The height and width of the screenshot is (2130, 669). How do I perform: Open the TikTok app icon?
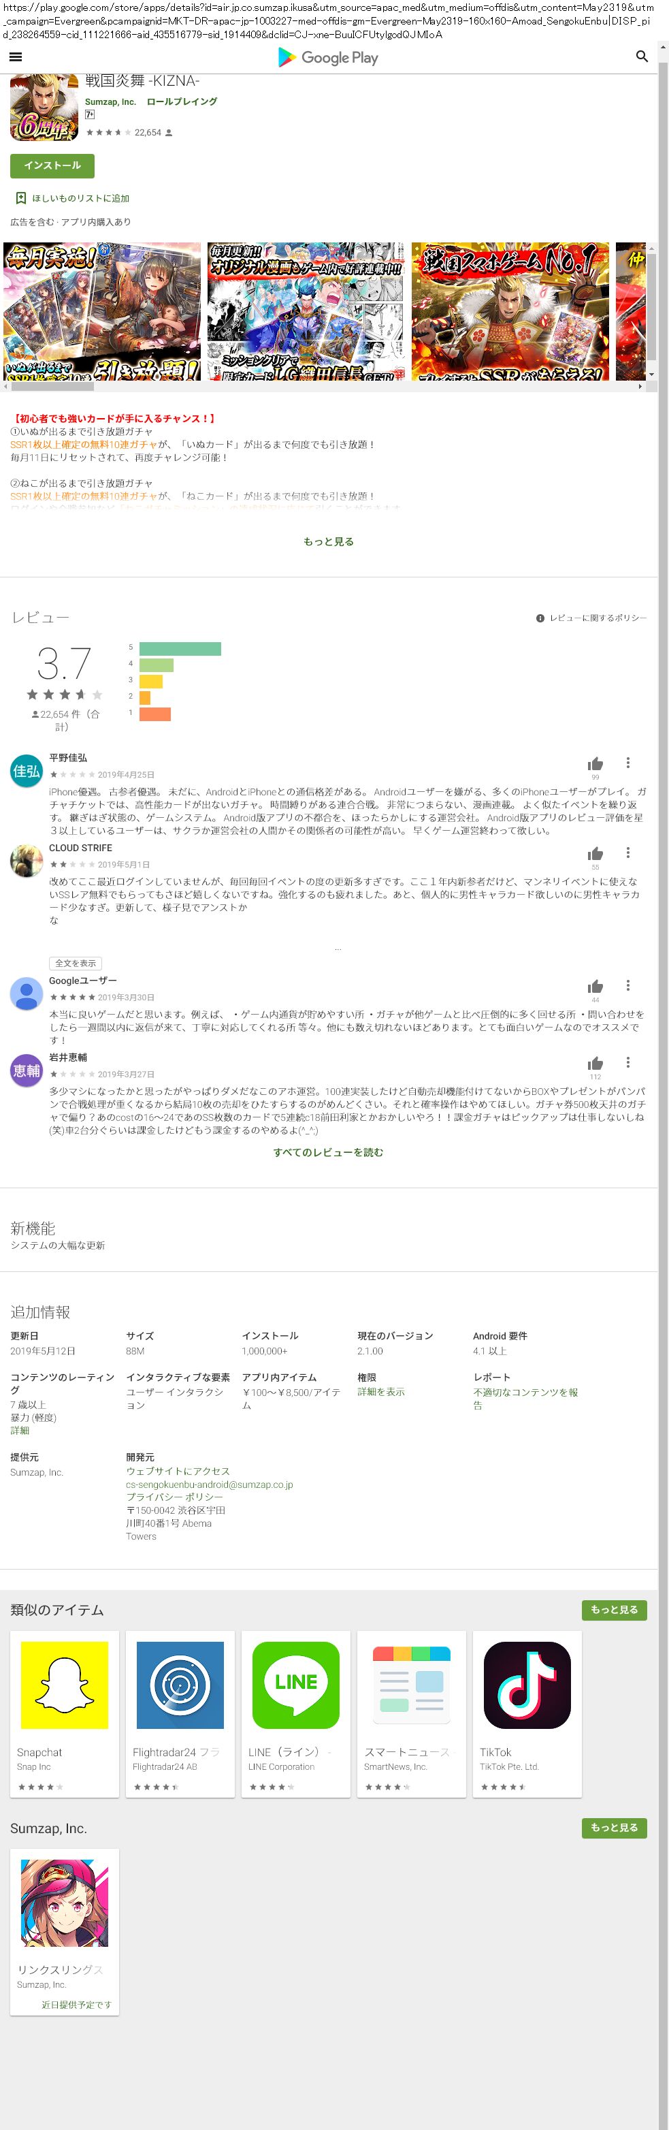coord(527,1685)
